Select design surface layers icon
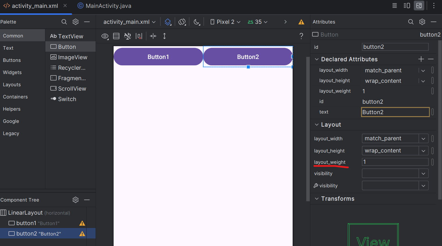The width and height of the screenshot is (442, 246). pos(168,22)
